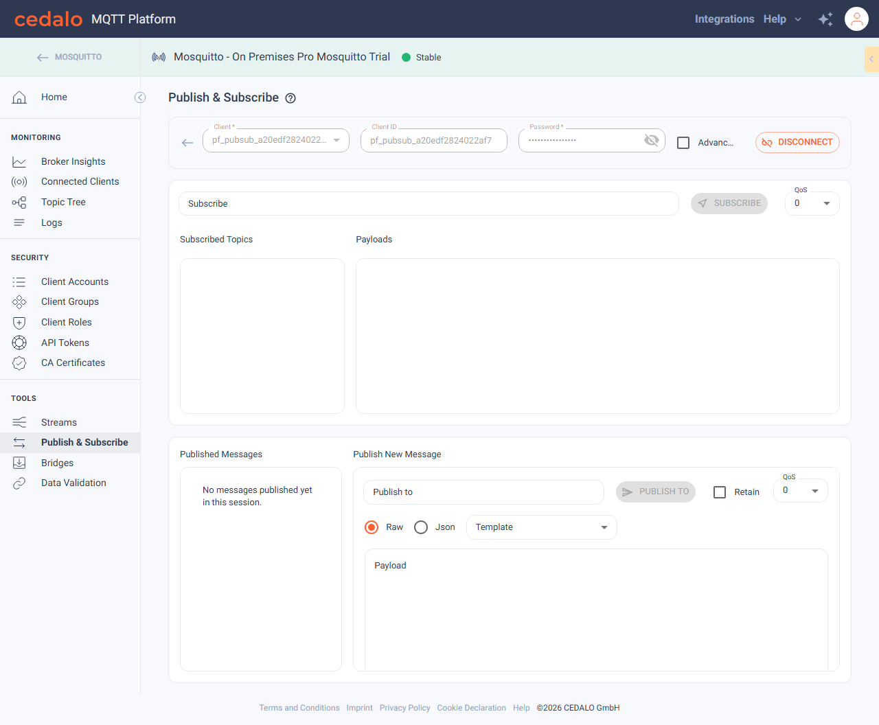Go back to MOSQUITTO
Screen dimensions: 879x725
click(69, 57)
